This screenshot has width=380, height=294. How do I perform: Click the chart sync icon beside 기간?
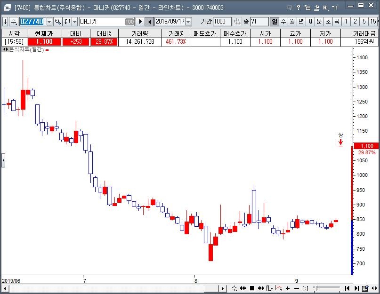tap(237, 22)
